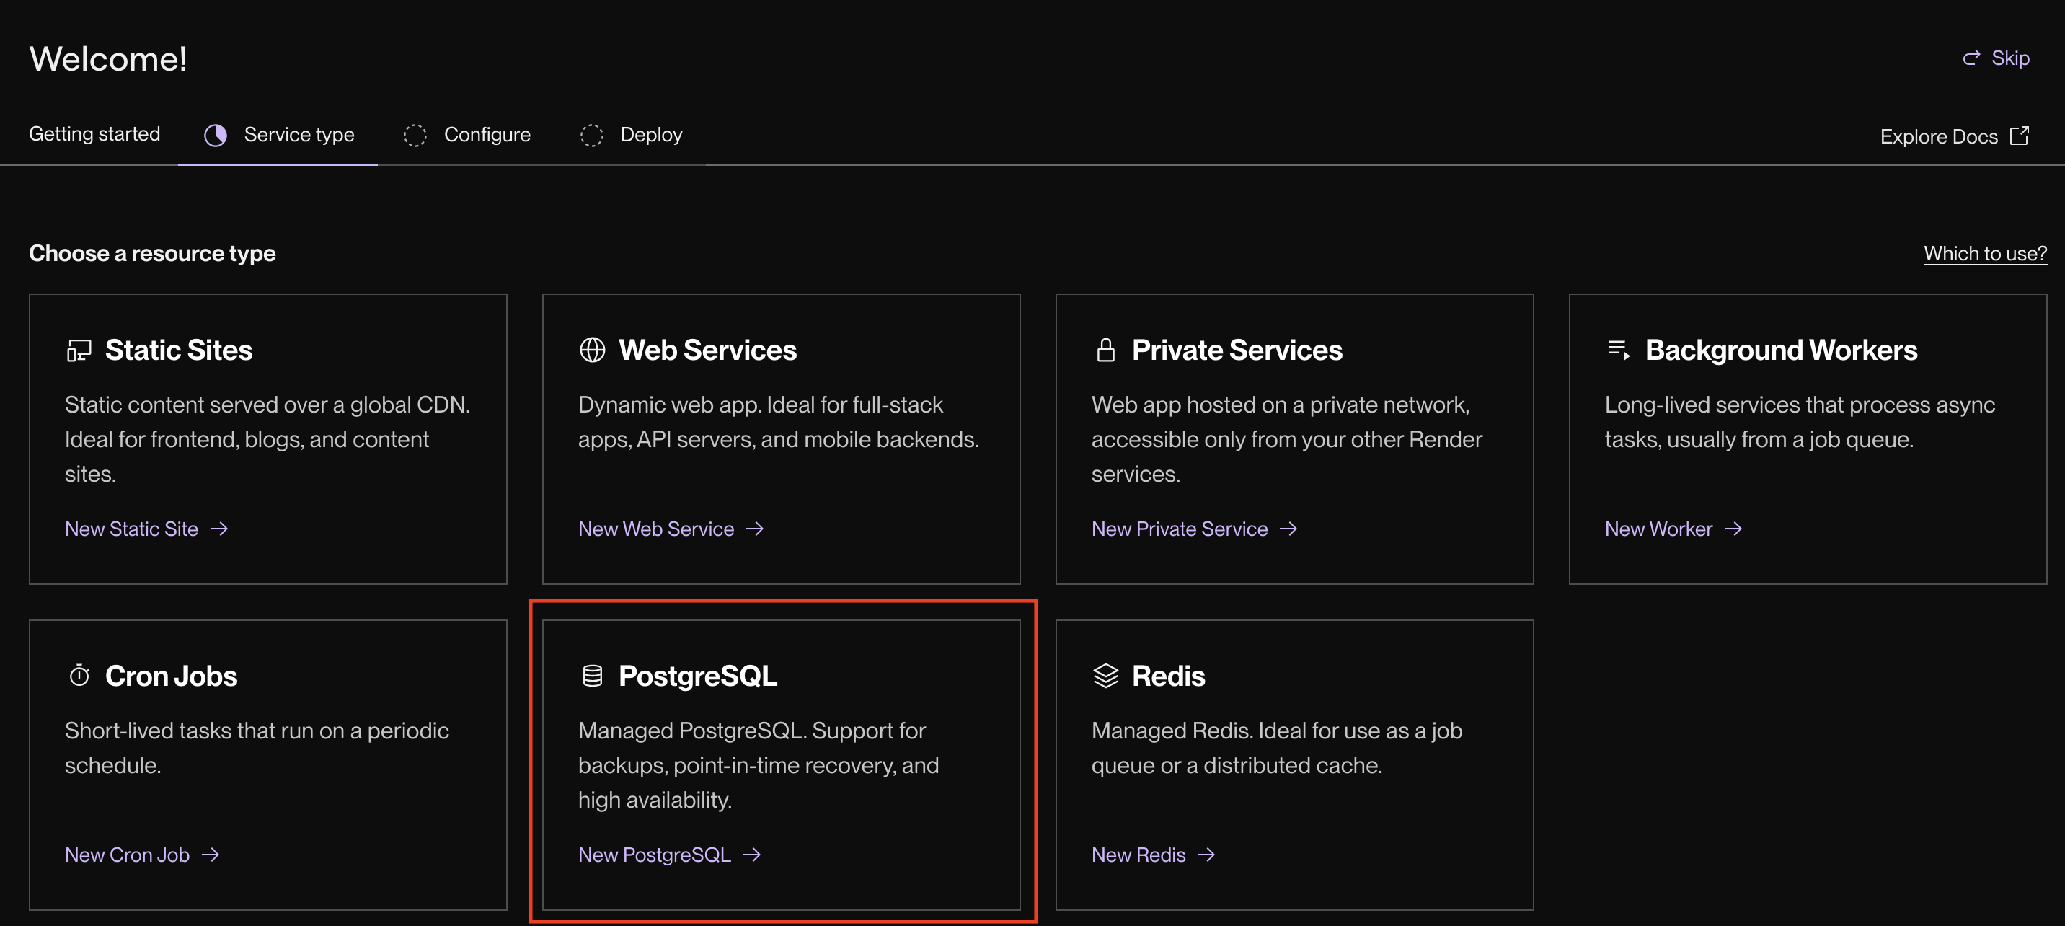Click arrow next to New Worker
This screenshot has width=2065, height=926.
[1733, 529]
